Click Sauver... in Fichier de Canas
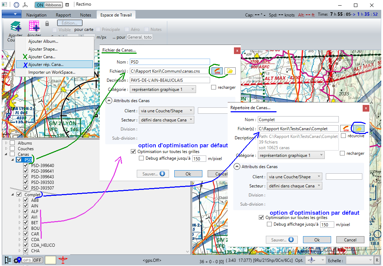 (153, 174)
